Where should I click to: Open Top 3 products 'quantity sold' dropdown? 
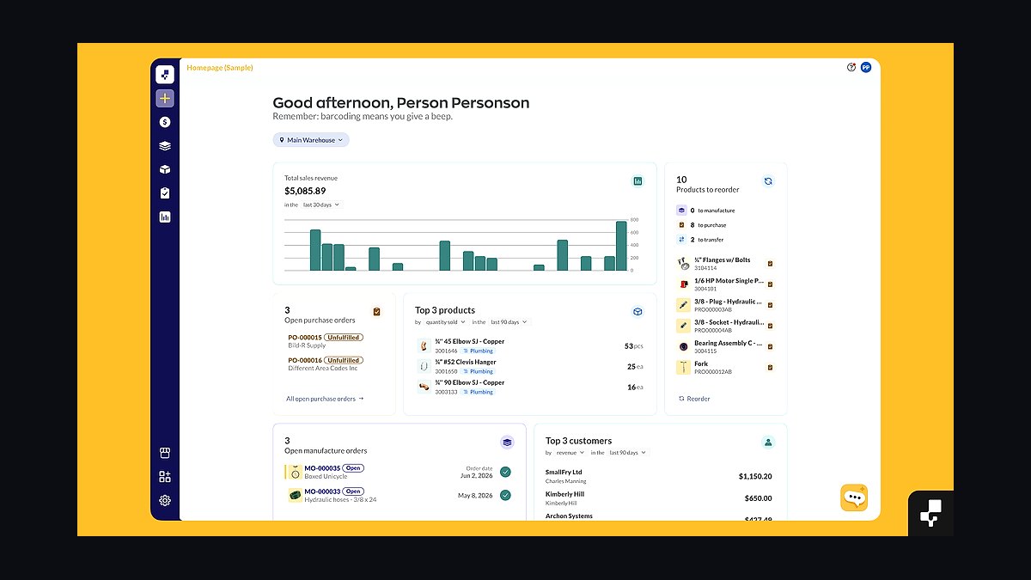445,322
